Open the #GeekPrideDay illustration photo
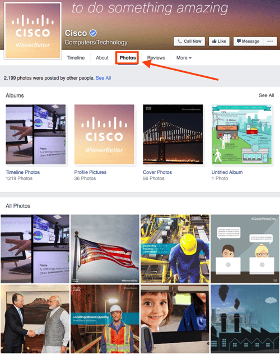 click(x=245, y=249)
